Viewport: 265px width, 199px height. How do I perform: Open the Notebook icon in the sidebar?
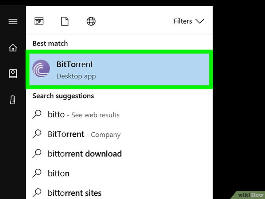[x=13, y=74]
